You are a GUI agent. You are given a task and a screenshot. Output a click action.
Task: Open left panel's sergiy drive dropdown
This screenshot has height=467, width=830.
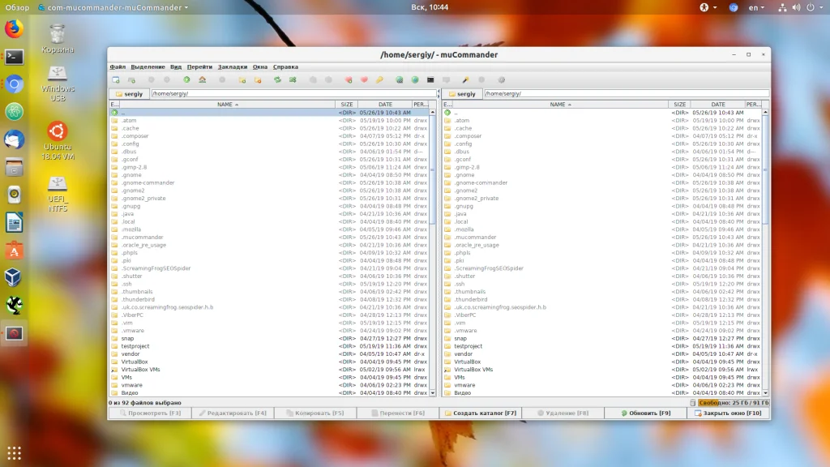[129, 93]
